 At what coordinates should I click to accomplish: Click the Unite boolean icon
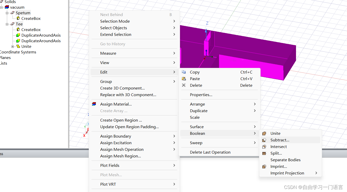point(264,133)
